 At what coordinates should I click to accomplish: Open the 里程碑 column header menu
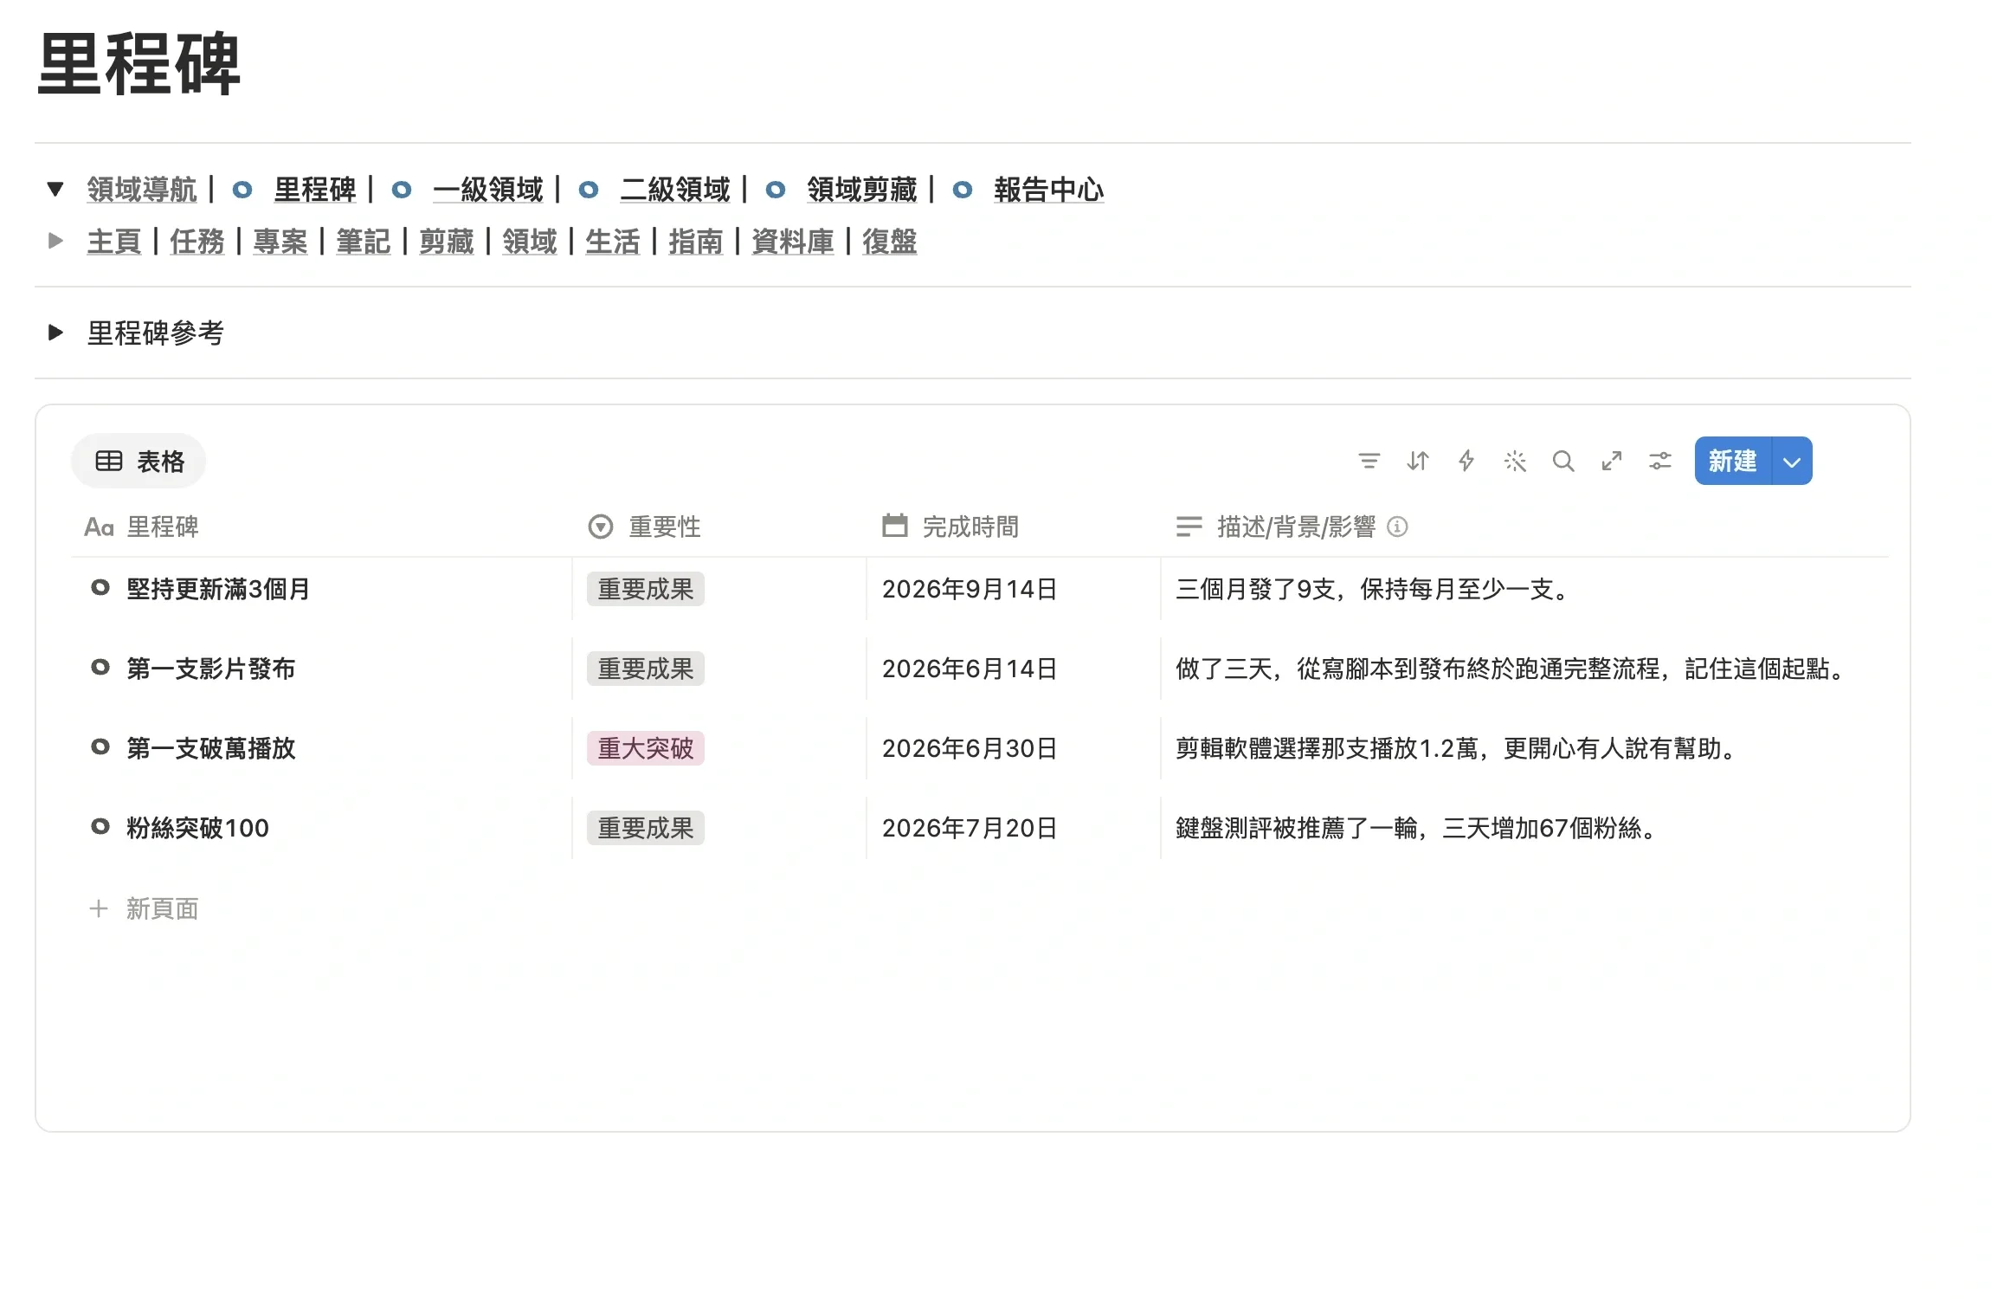pyautogui.click(x=141, y=527)
